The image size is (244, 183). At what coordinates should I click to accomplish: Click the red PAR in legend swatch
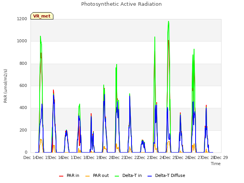pos(61,176)
